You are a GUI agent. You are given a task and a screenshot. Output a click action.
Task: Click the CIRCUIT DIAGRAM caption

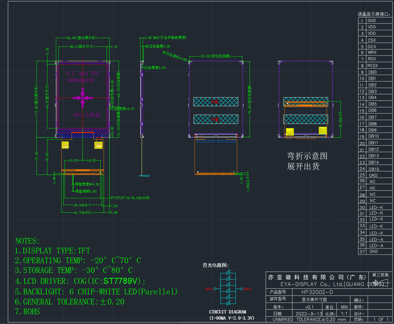(x=228, y=312)
